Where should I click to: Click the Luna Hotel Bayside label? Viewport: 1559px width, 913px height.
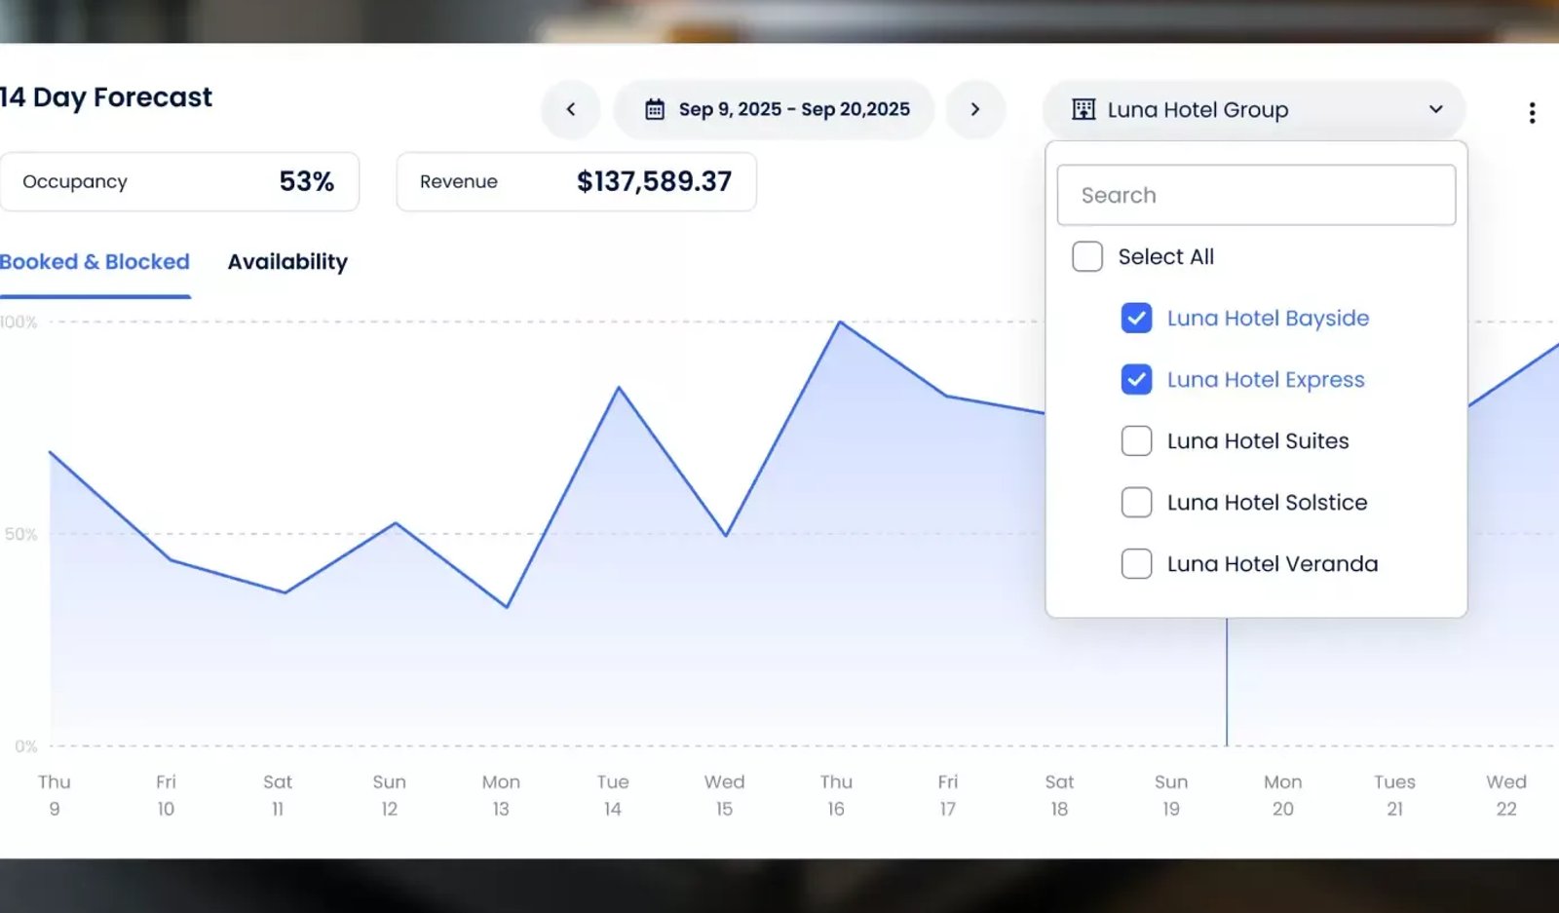pos(1268,318)
